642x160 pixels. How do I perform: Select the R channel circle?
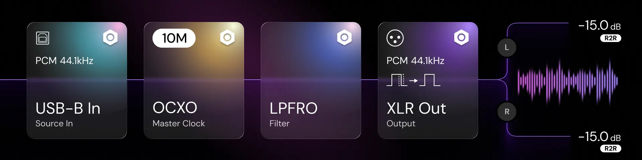pyautogui.click(x=507, y=112)
